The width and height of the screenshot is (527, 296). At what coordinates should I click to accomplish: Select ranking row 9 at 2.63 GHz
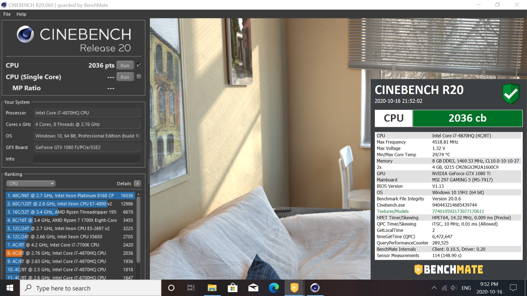[70, 261]
